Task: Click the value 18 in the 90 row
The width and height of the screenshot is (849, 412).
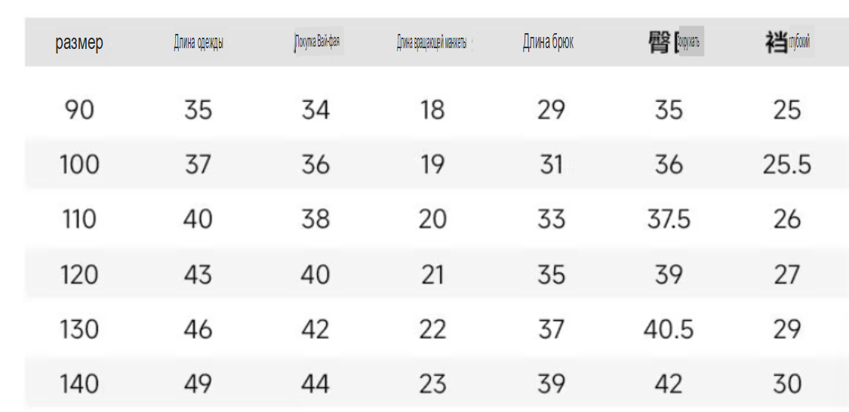Action: point(432,110)
